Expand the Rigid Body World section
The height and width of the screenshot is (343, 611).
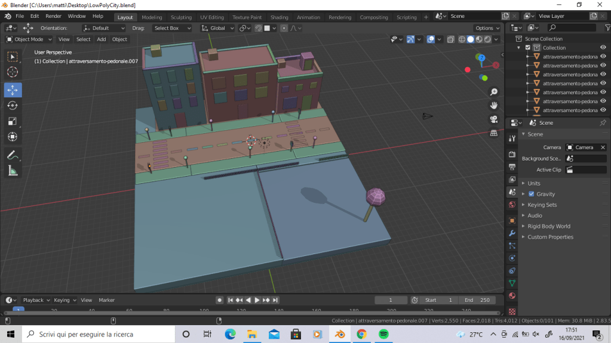[548, 226]
